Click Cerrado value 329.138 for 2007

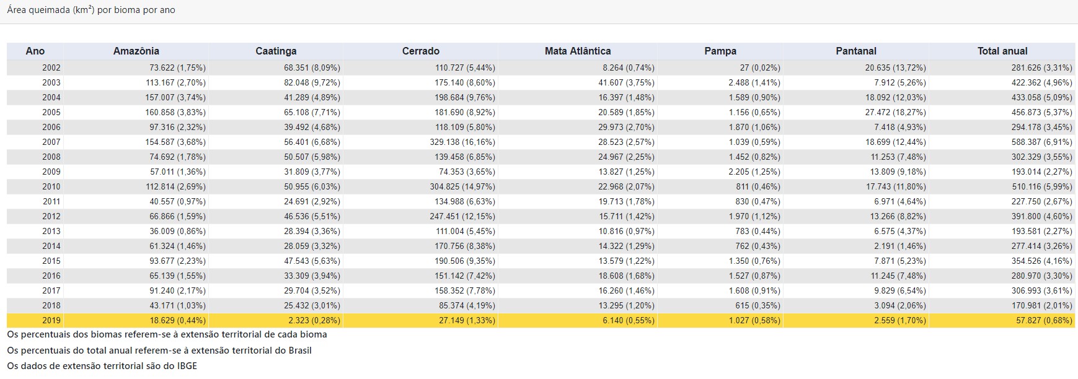point(464,142)
